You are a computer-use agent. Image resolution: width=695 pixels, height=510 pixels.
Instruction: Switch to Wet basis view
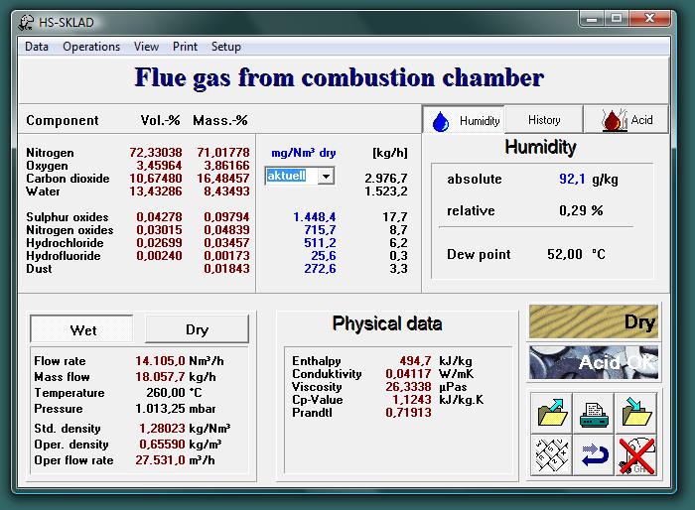tap(83, 329)
